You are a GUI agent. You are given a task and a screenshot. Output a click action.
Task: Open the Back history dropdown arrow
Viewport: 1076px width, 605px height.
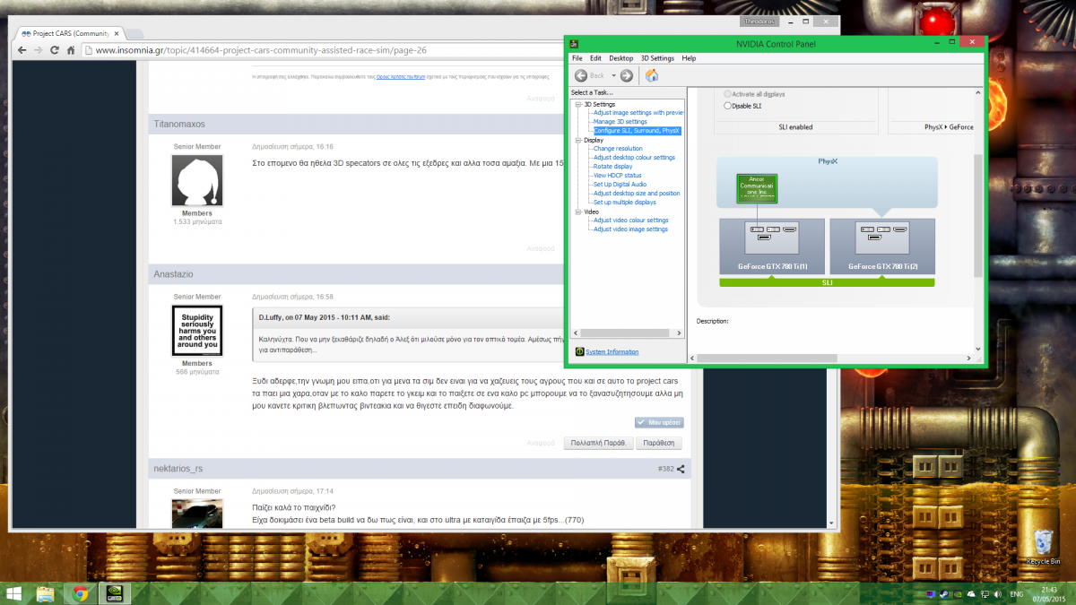pos(614,75)
